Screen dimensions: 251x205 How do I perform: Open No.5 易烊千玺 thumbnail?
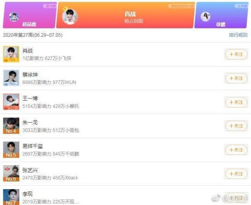[11, 150]
